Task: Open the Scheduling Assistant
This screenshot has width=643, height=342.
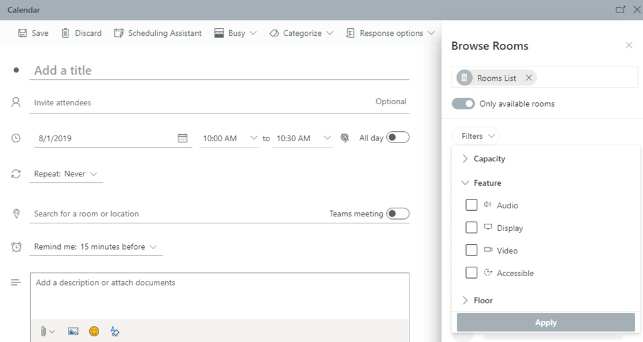Action: (158, 33)
